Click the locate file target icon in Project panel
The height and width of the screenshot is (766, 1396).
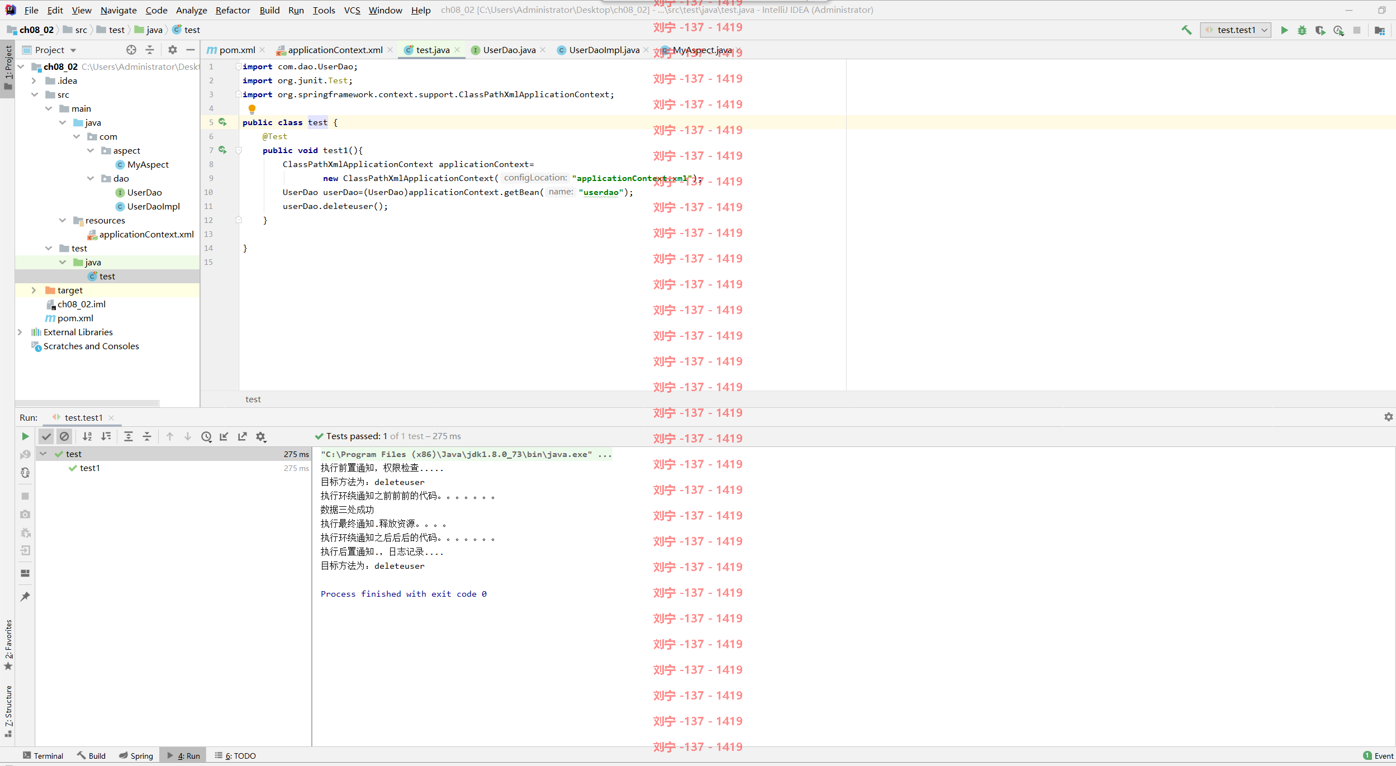click(131, 50)
